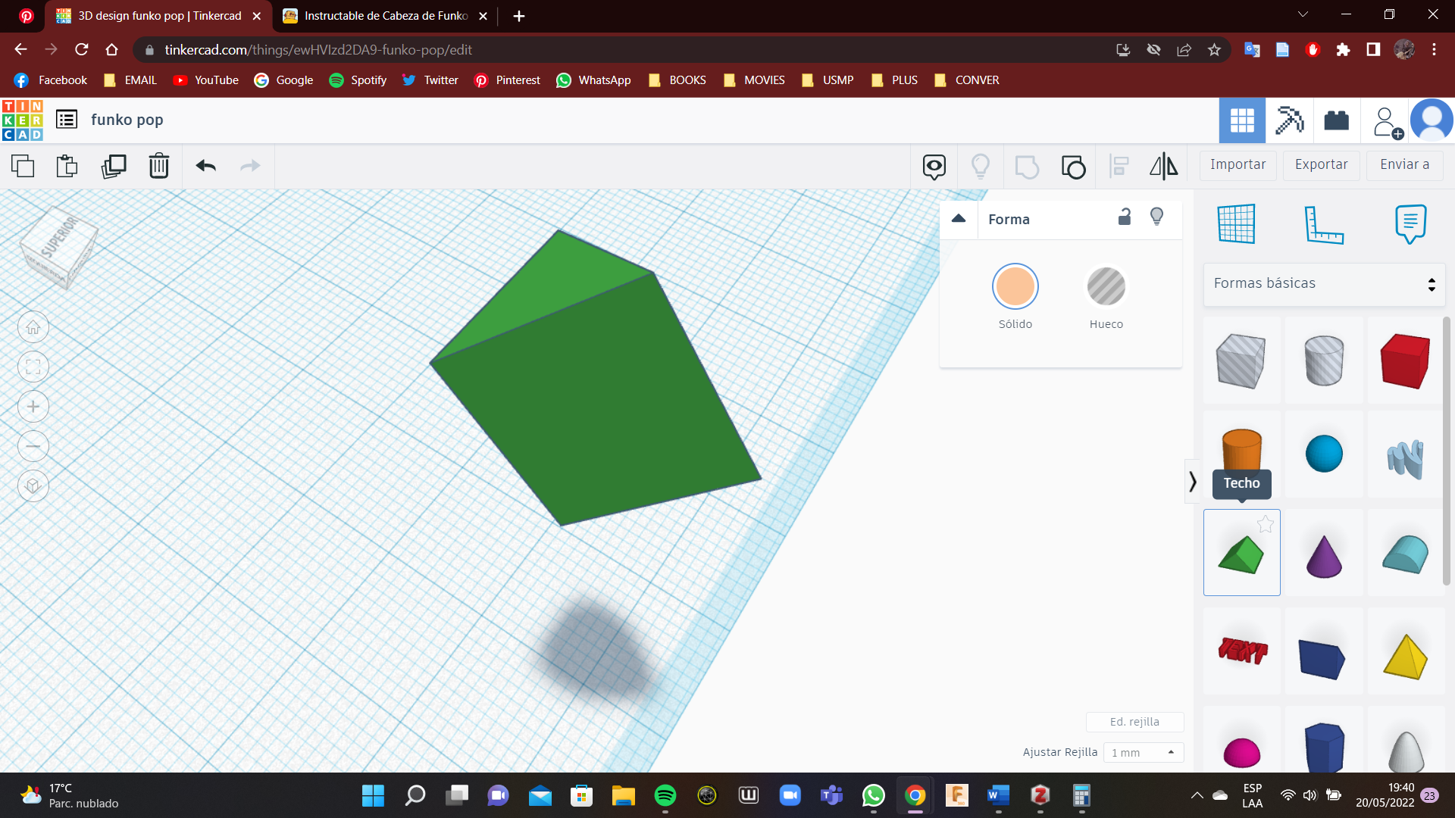Open the Sólido color swatch
This screenshot has height=818, width=1455.
[x=1015, y=287]
